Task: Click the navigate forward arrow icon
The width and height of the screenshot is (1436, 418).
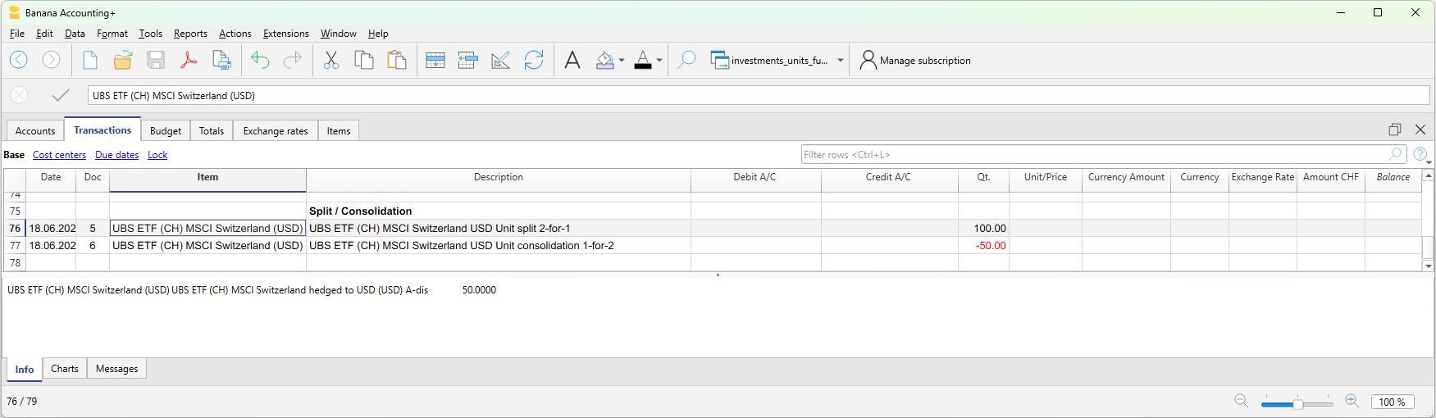Action: [x=51, y=60]
